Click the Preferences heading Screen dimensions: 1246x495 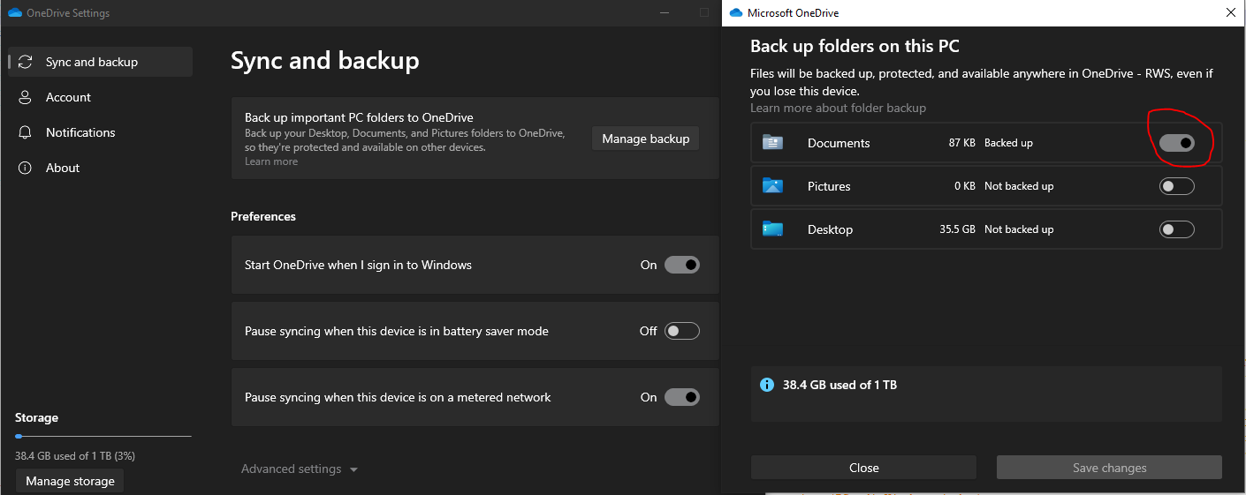(263, 216)
